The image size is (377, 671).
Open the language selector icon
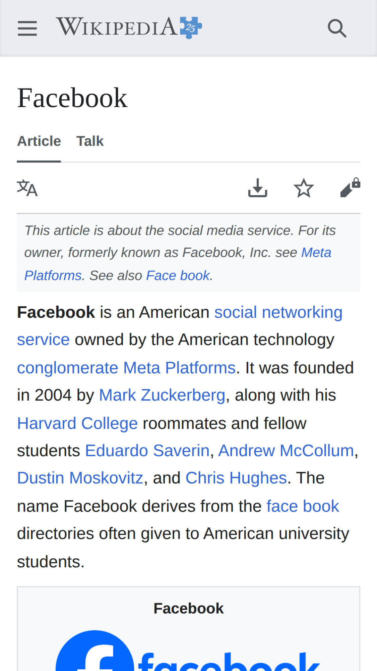(27, 188)
